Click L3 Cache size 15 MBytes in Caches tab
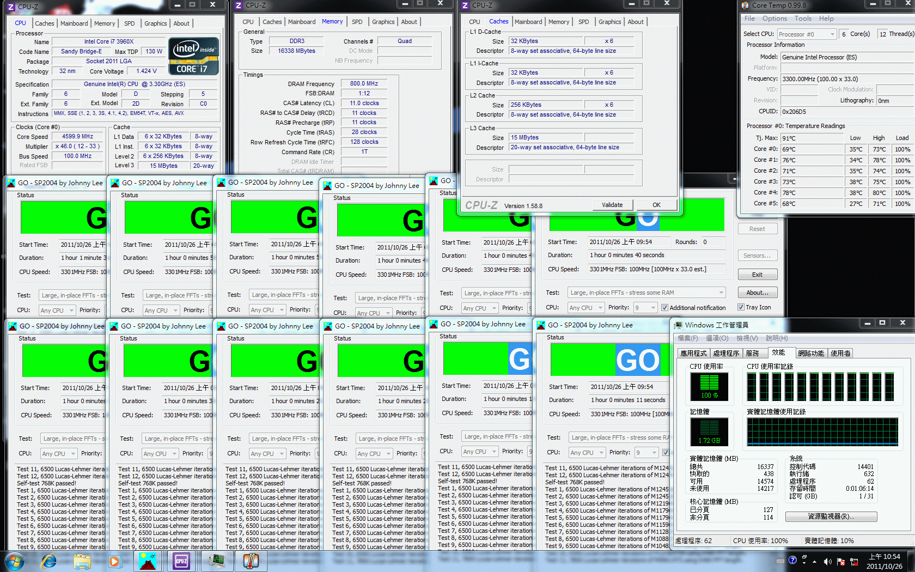The height and width of the screenshot is (572, 915). pos(546,137)
